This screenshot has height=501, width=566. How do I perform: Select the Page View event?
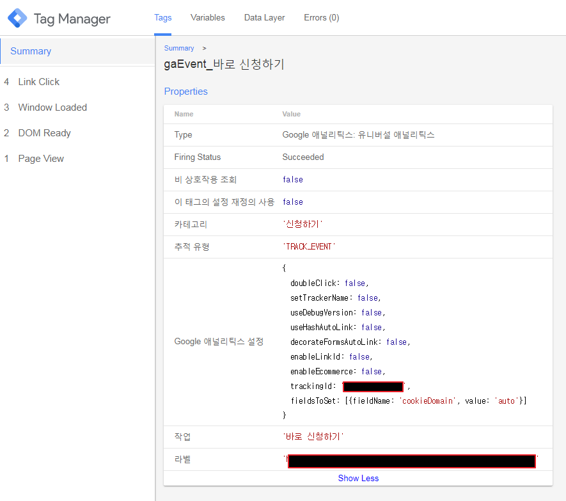click(x=41, y=159)
